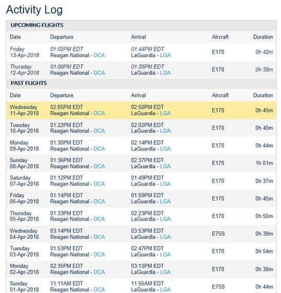Click LGA link in 12-Apr-2018 row

click(165, 73)
